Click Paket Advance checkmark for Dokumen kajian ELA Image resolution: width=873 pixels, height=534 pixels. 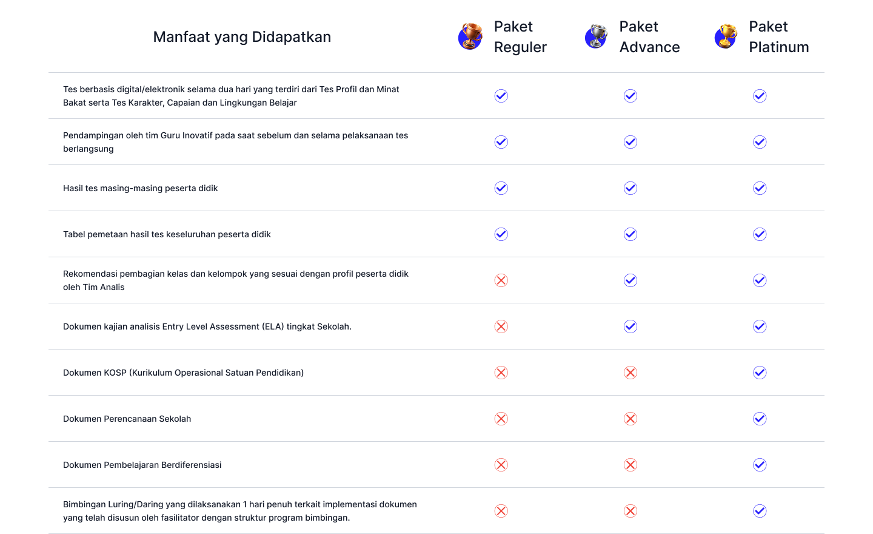[x=630, y=326]
